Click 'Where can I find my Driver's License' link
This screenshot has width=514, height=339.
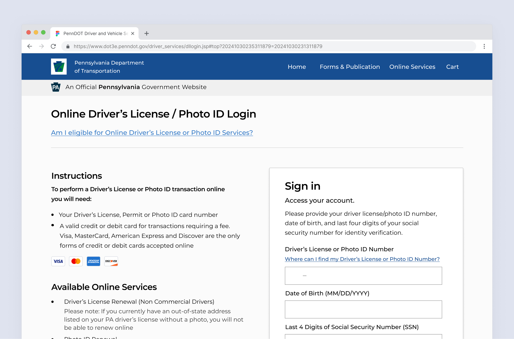point(362,259)
